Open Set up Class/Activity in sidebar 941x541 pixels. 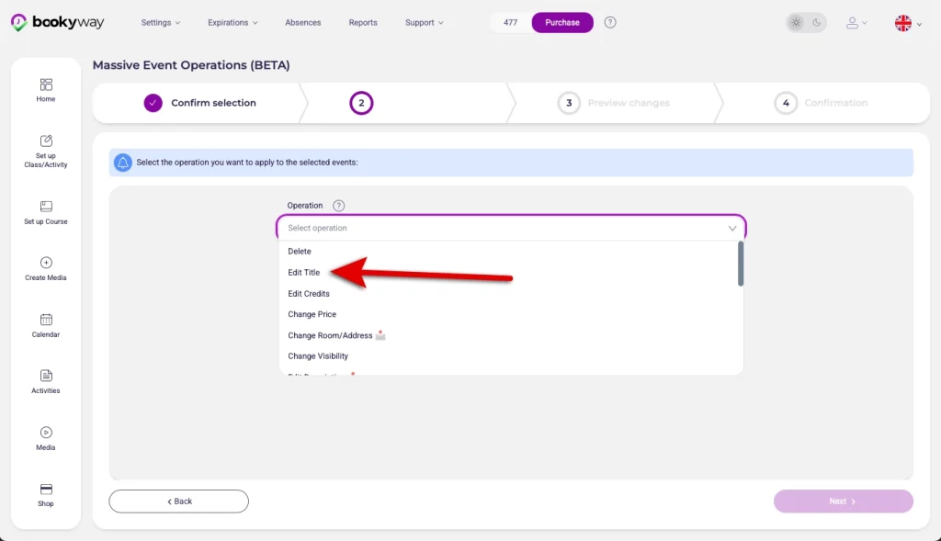pyautogui.click(x=46, y=141)
